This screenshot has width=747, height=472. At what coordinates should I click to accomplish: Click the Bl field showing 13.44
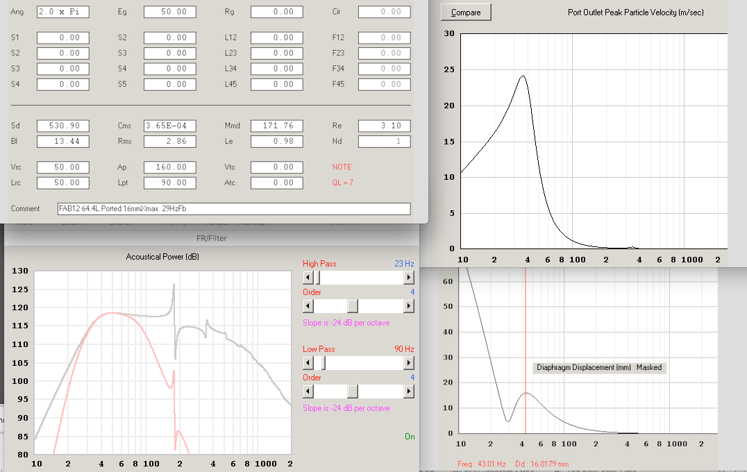[x=63, y=142]
